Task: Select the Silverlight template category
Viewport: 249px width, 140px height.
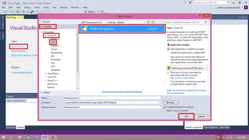Action: [56, 59]
